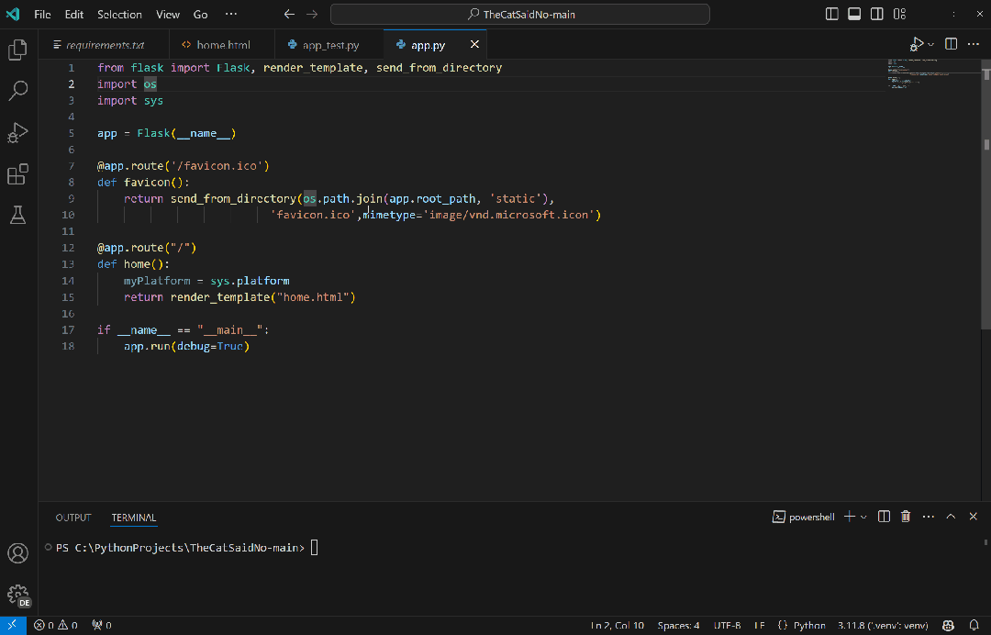Viewport: 991px width, 635px height.
Task: Toggle the bottom panel visibility
Action: click(x=854, y=14)
